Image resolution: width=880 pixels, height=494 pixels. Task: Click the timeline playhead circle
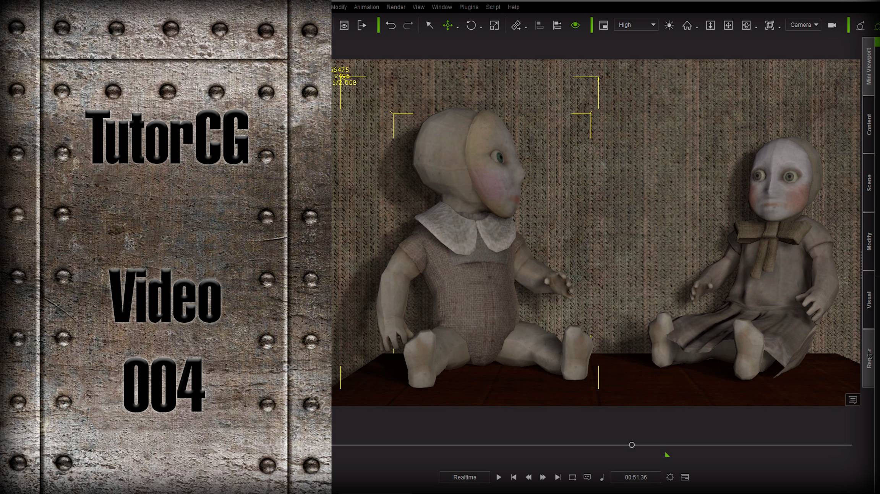[632, 445]
